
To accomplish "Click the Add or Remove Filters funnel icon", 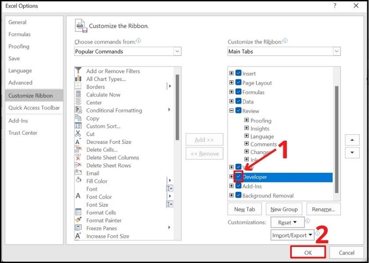I will point(78,71).
